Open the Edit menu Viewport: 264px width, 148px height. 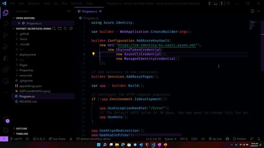click(x=21, y=3)
